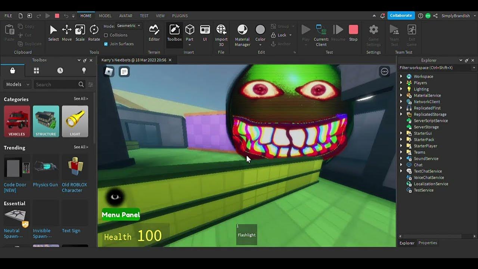Enable the Collisions checkbox
The height and width of the screenshot is (269, 478).
point(106,35)
